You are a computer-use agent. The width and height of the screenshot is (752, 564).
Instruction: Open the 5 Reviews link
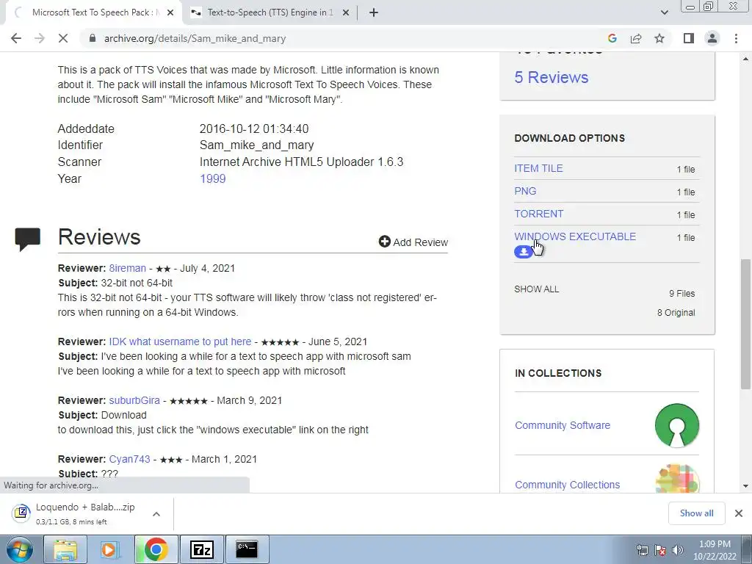551,77
